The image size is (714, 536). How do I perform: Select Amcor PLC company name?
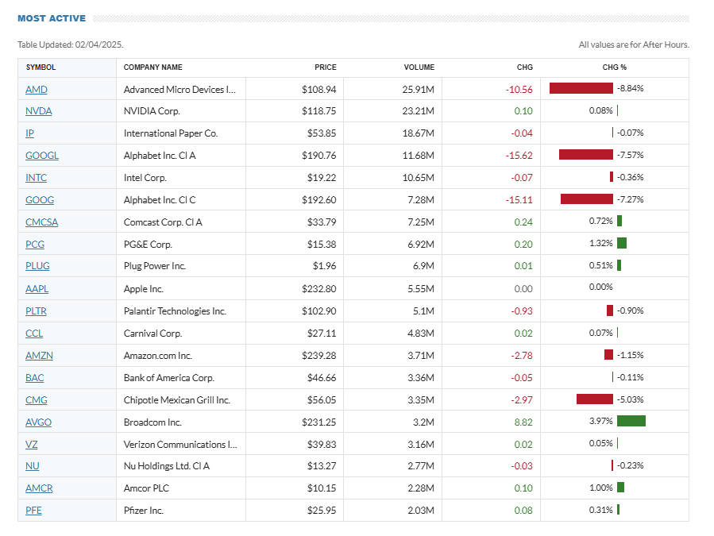146,488
